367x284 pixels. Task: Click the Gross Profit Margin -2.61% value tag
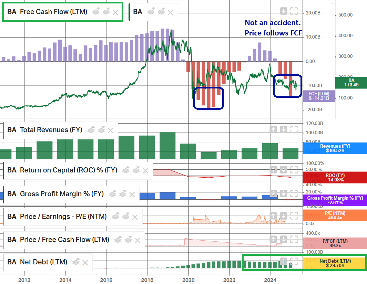pyautogui.click(x=335, y=200)
